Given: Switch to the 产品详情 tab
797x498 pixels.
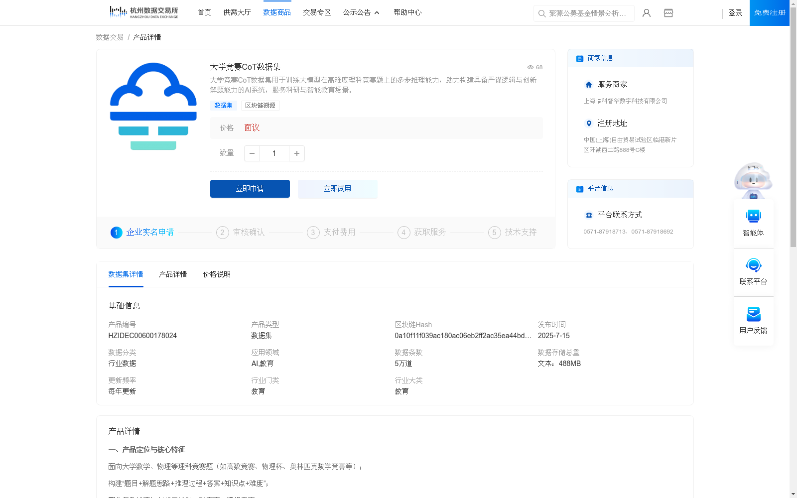Looking at the screenshot, I should coord(173,274).
